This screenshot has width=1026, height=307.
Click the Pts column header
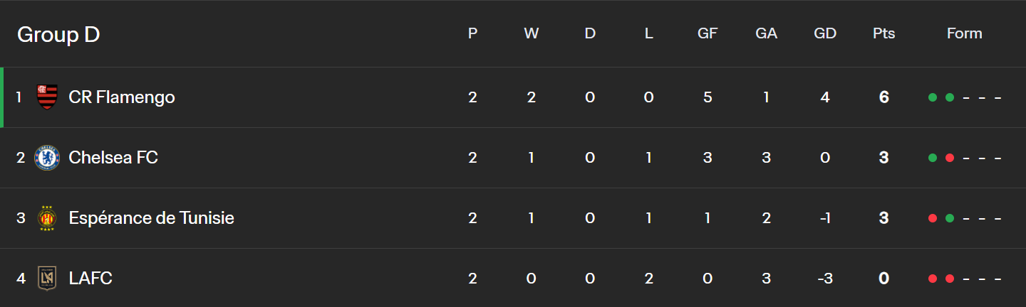coord(883,33)
